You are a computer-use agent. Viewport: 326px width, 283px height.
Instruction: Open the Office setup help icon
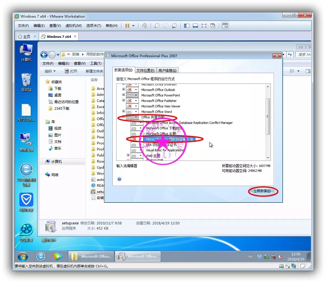tap(119, 179)
